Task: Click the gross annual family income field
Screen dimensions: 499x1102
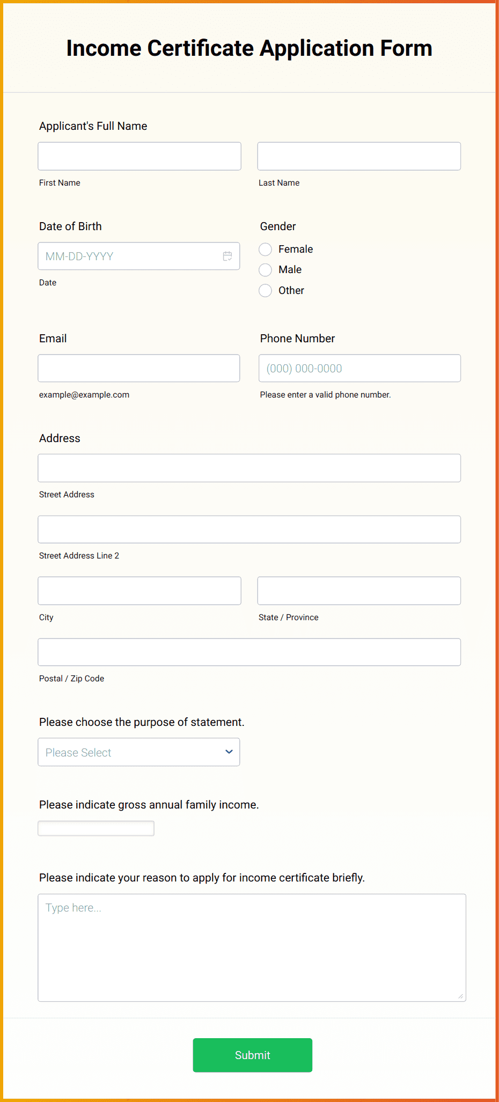Action: click(x=96, y=828)
